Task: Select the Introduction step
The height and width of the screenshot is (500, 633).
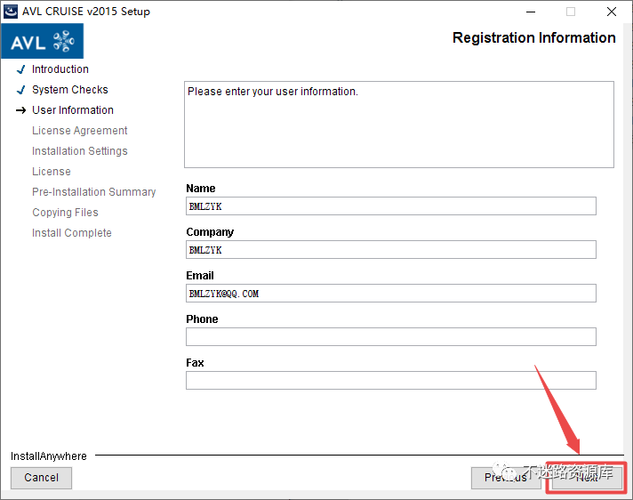Action: point(60,69)
